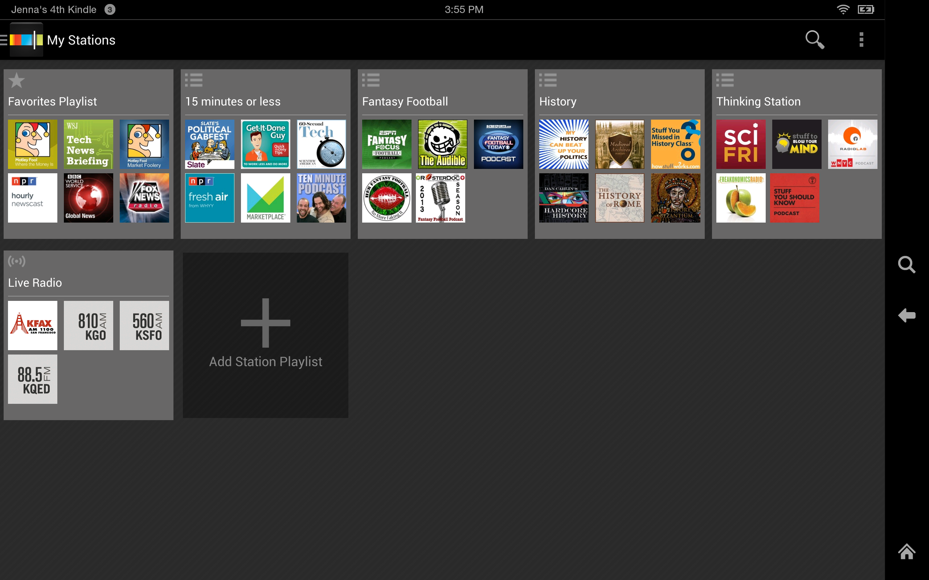The image size is (929, 580).
Task: Open the Sci Fri podcast thumbnail
Action: pos(741,144)
